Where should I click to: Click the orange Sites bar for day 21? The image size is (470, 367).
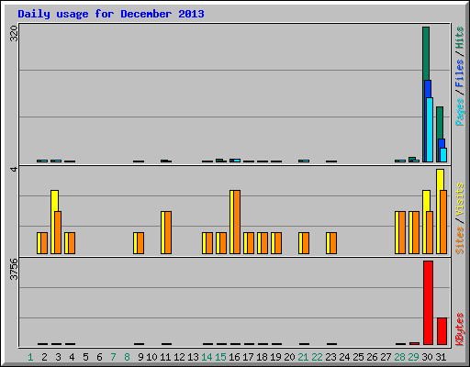tap(306, 243)
